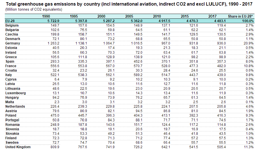Screen dimensions: 257x149
Task: Select France's share cell 10.8%
Action: [x=249, y=66]
